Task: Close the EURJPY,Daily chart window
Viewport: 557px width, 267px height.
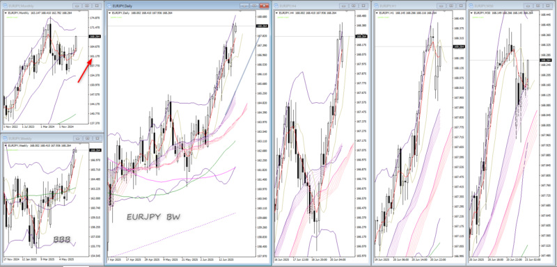Action: (x=264, y=6)
